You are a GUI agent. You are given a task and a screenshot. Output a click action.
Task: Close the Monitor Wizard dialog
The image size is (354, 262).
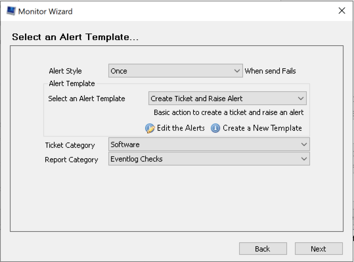click(342, 11)
